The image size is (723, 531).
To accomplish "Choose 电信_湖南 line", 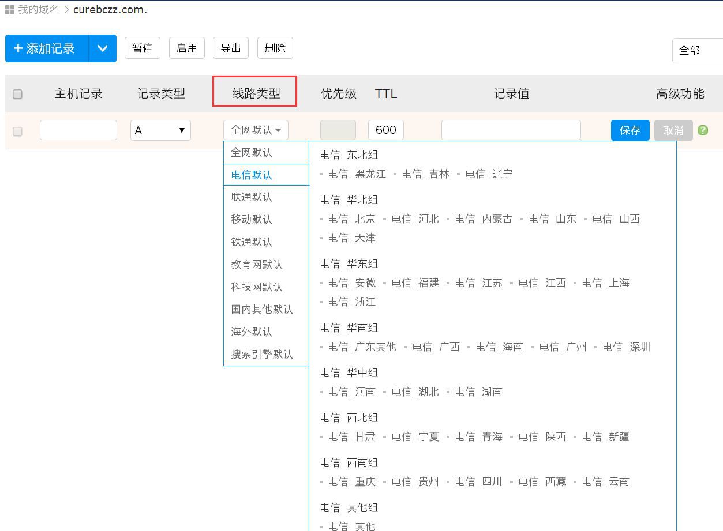I will 479,392.
